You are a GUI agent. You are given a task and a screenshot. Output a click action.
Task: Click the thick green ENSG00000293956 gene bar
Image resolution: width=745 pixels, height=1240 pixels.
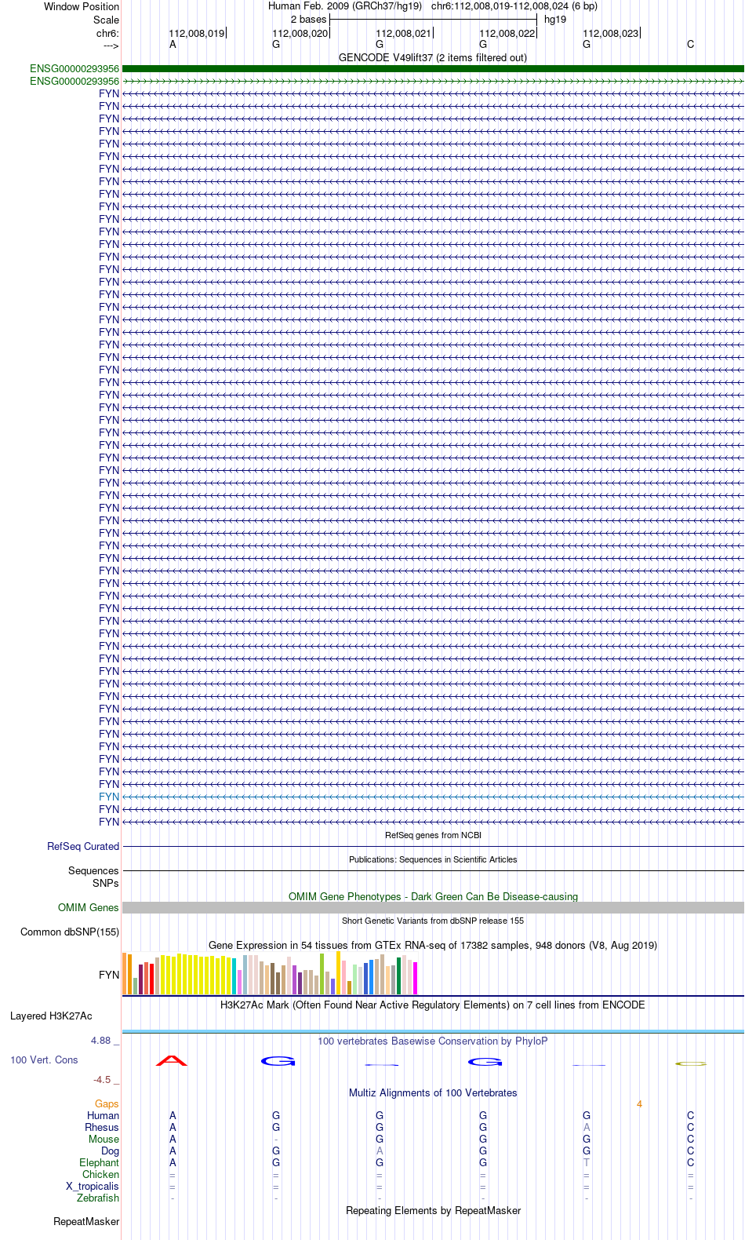[x=433, y=69]
